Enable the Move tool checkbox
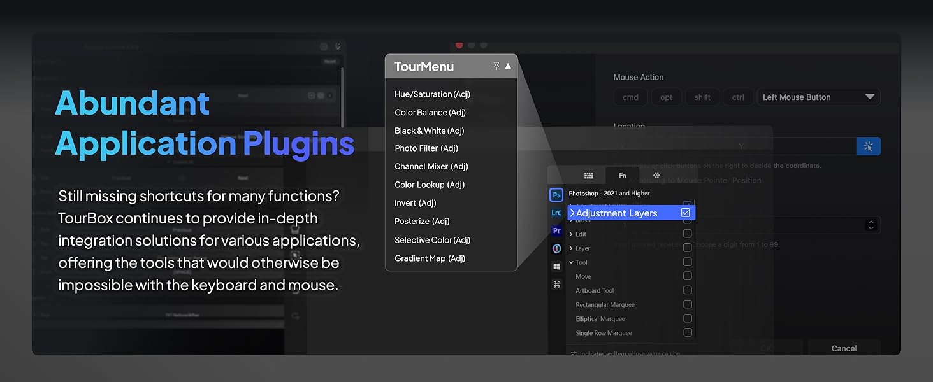This screenshot has height=382, width=933. pos(687,276)
